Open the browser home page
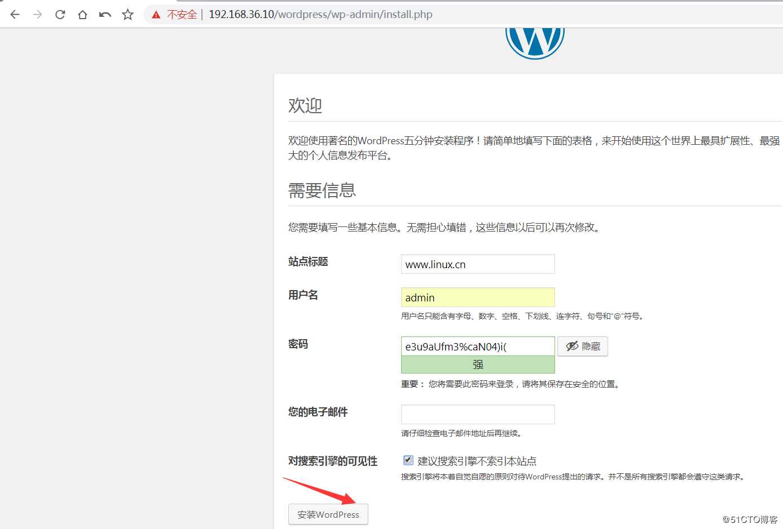The height and width of the screenshot is (529, 783). pos(83,15)
